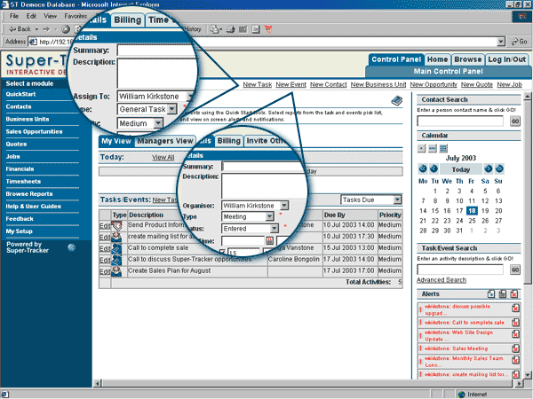The height and width of the screenshot is (399, 533).
Task: Select the My View tab
Action: click(116, 141)
